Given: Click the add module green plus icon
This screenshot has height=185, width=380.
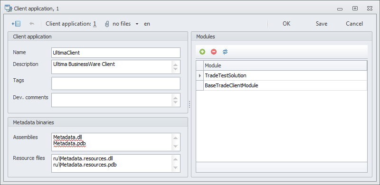Looking at the screenshot, I should click(x=202, y=52).
